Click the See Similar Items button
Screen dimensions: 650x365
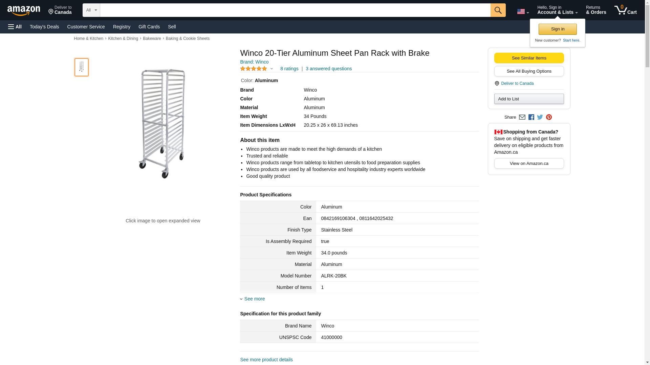(x=529, y=58)
